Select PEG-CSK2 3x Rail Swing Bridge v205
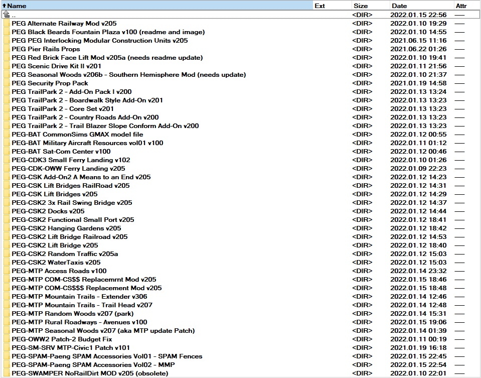 click(72, 203)
